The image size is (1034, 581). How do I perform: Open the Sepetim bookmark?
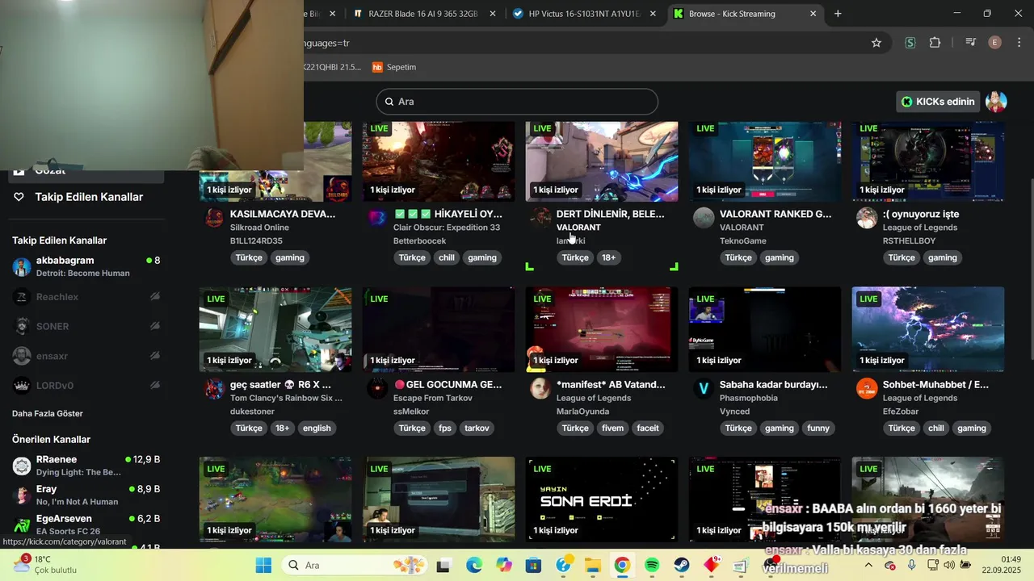tap(394, 67)
